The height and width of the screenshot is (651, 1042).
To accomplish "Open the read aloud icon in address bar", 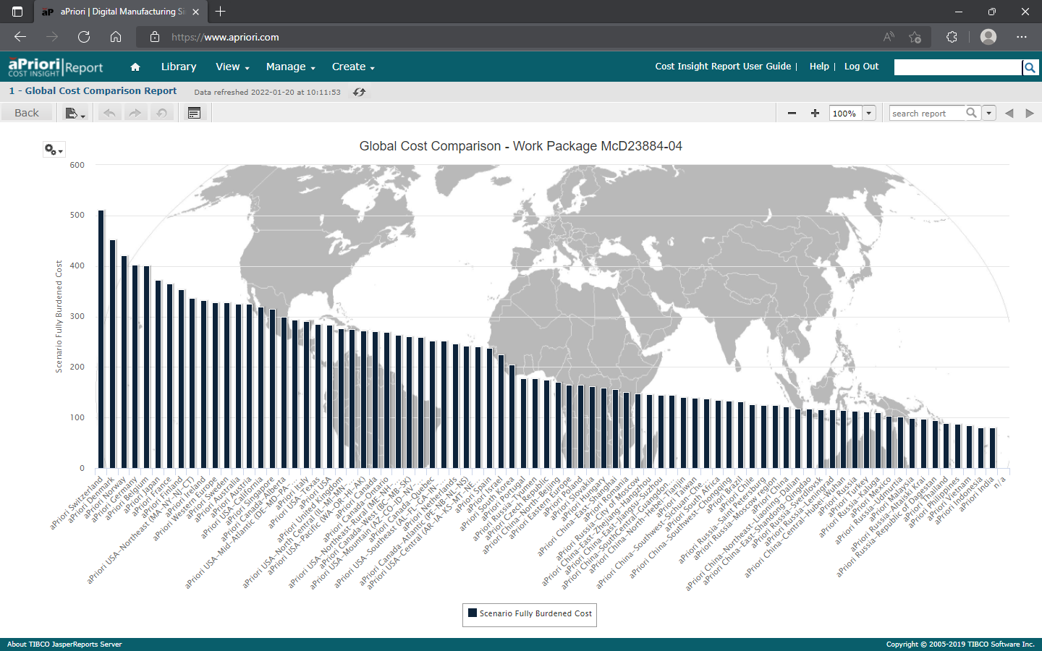I will [889, 37].
